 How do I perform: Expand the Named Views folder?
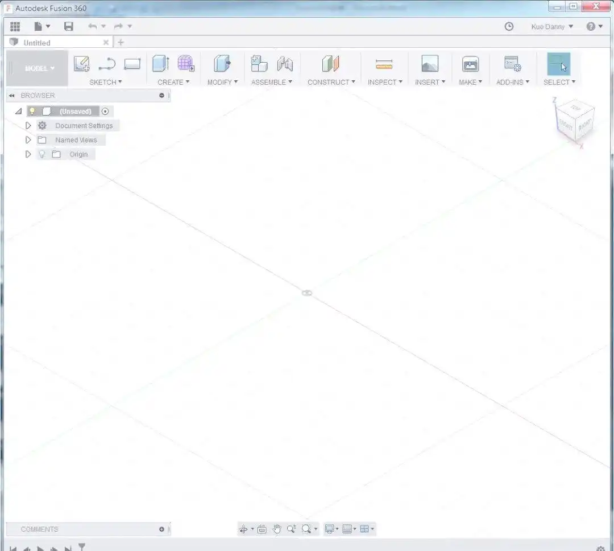[28, 140]
